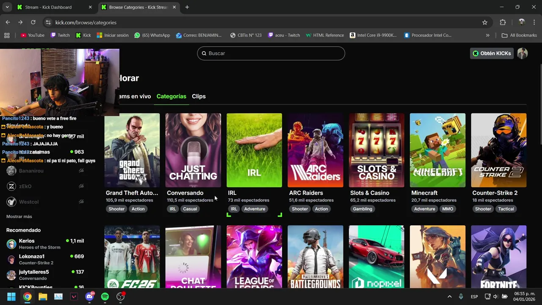Click the ESP language indicator in tray
Viewport: 542px width, 305px height.
point(475,297)
